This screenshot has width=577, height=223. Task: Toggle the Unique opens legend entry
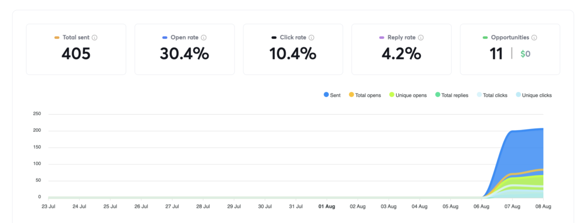408,95
